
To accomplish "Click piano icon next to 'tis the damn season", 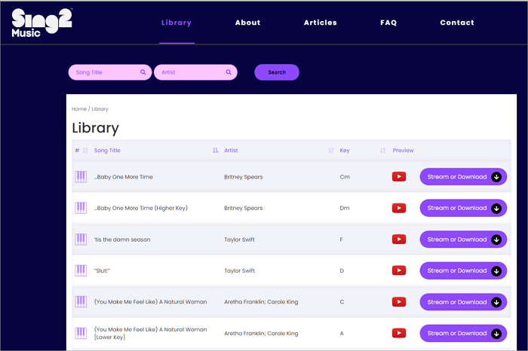I will (81, 240).
